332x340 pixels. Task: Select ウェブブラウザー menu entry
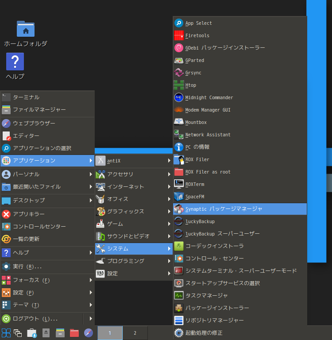[47, 123]
